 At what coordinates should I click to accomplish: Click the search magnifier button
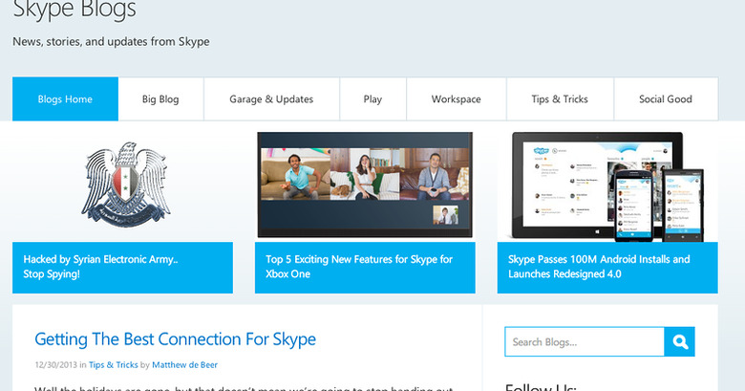[x=679, y=341]
